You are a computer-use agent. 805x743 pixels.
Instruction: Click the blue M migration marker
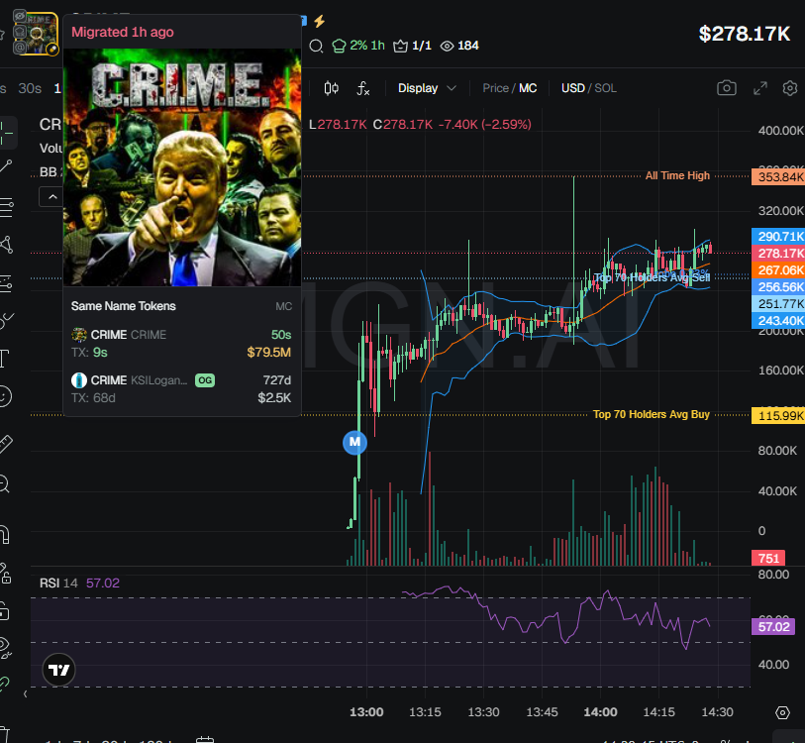coord(354,442)
